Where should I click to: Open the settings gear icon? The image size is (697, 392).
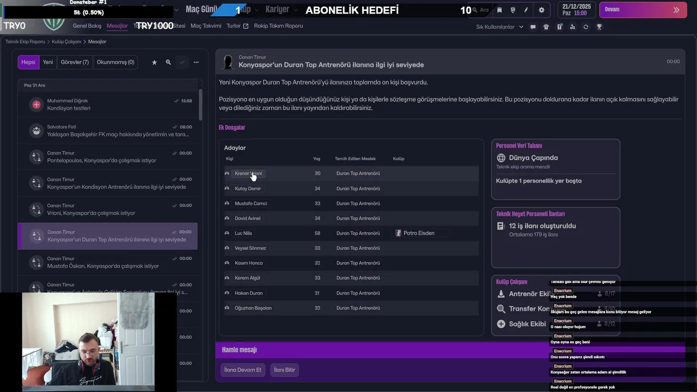pos(541,10)
